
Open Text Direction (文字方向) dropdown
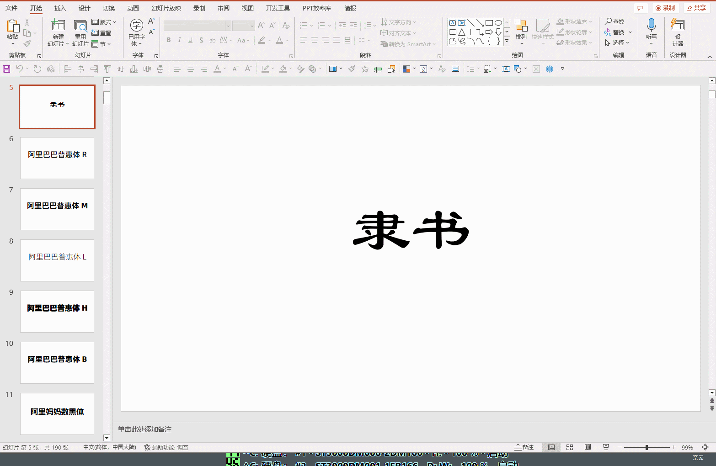[x=398, y=22]
